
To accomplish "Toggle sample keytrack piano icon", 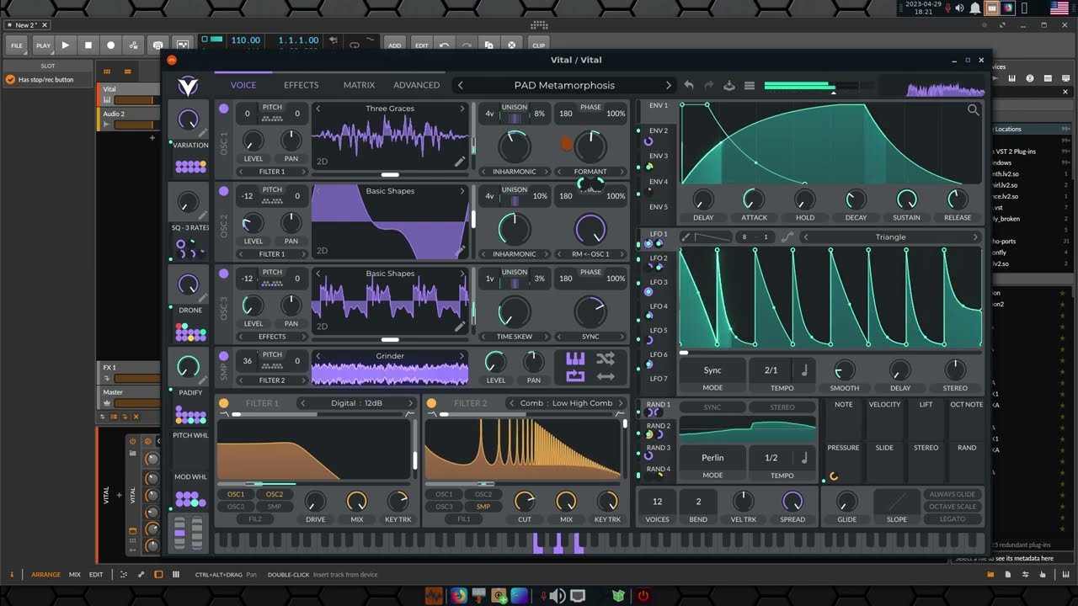I will [575, 359].
